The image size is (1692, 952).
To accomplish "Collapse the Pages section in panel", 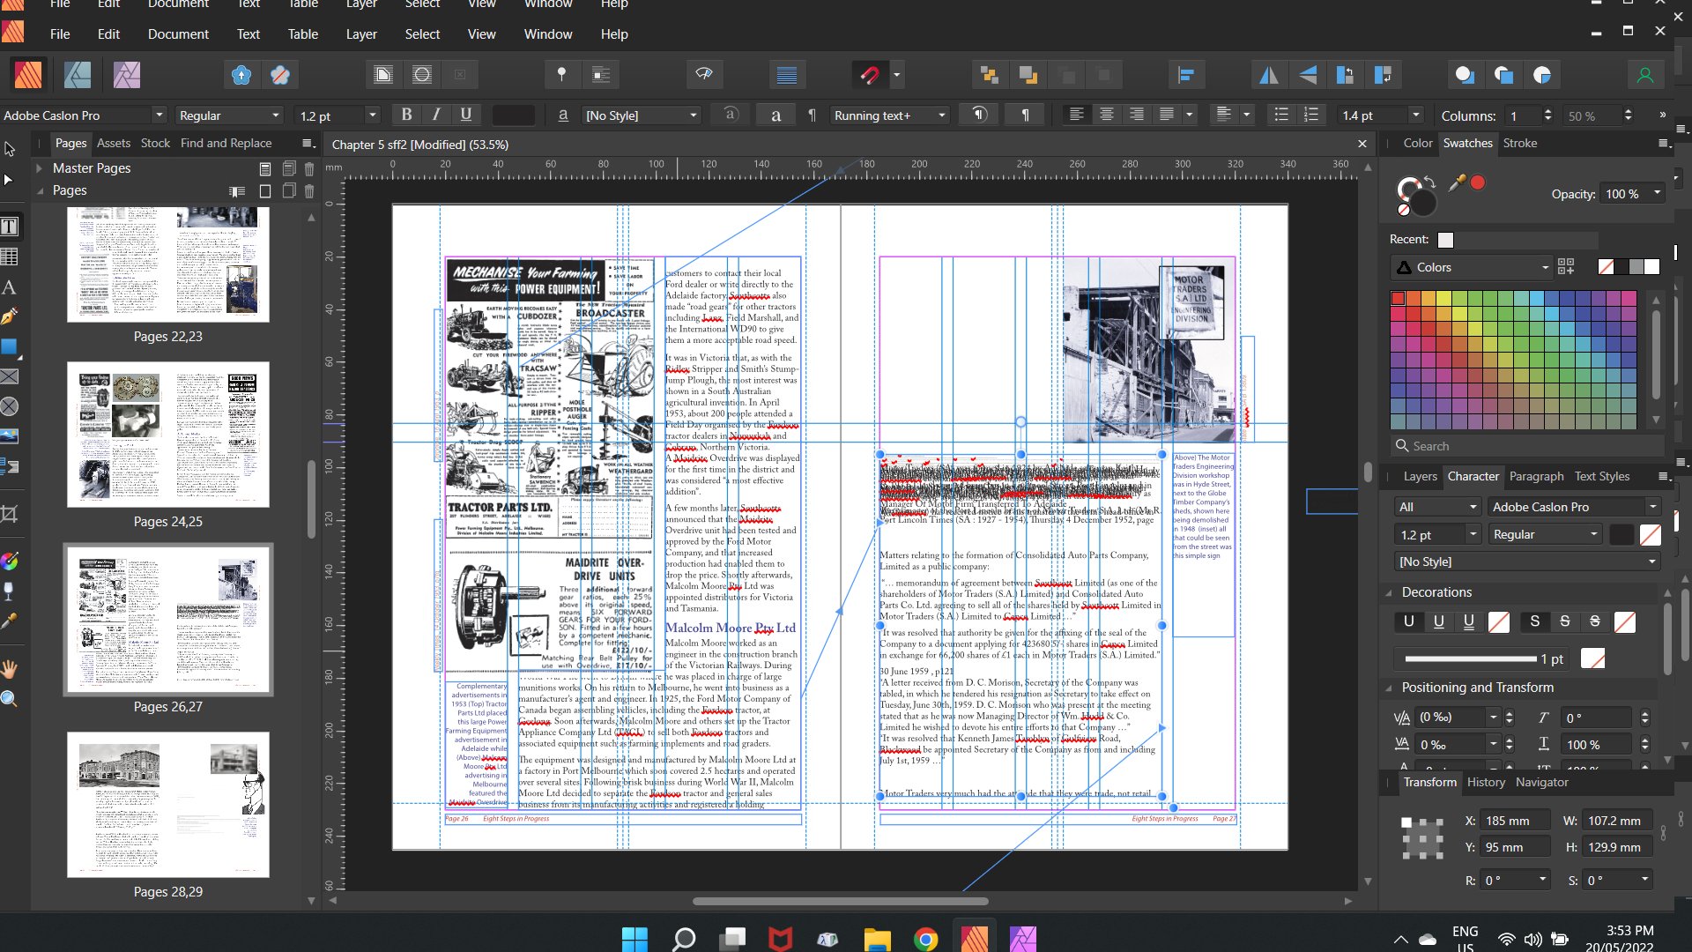I will (x=39, y=190).
